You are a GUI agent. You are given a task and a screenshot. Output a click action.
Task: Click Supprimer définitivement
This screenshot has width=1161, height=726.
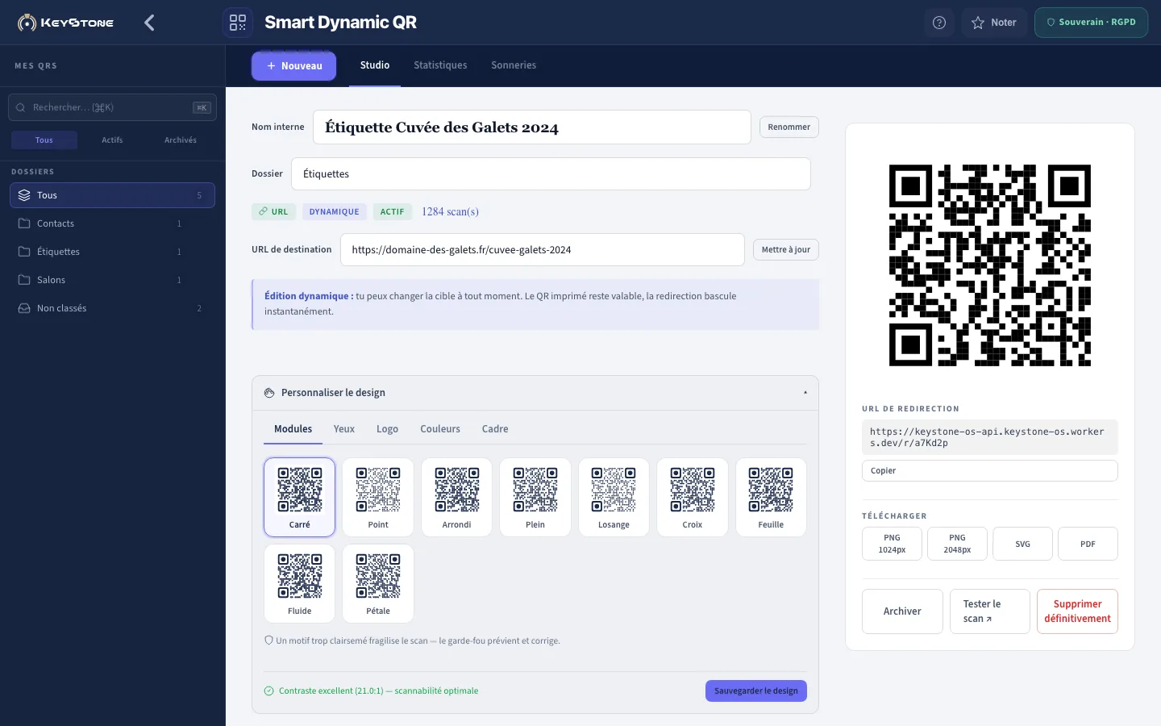(1077, 611)
